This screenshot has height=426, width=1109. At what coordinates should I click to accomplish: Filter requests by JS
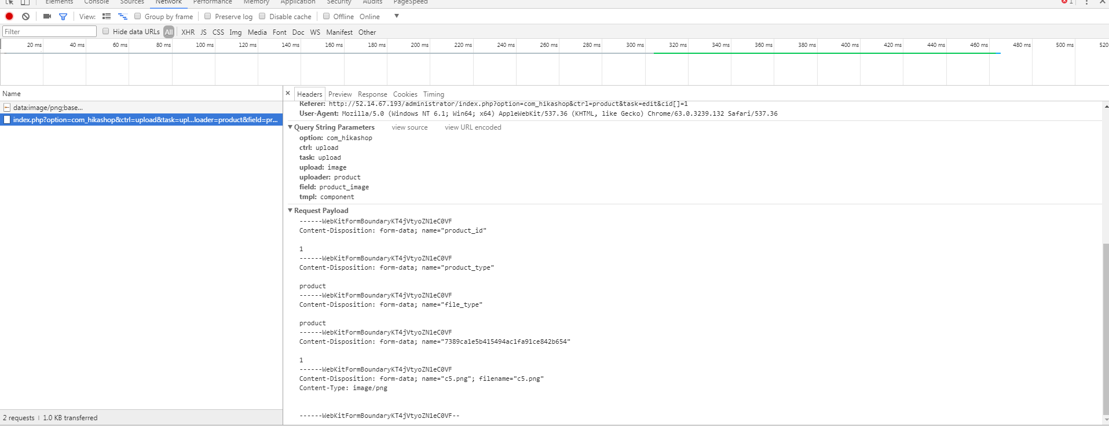point(203,32)
